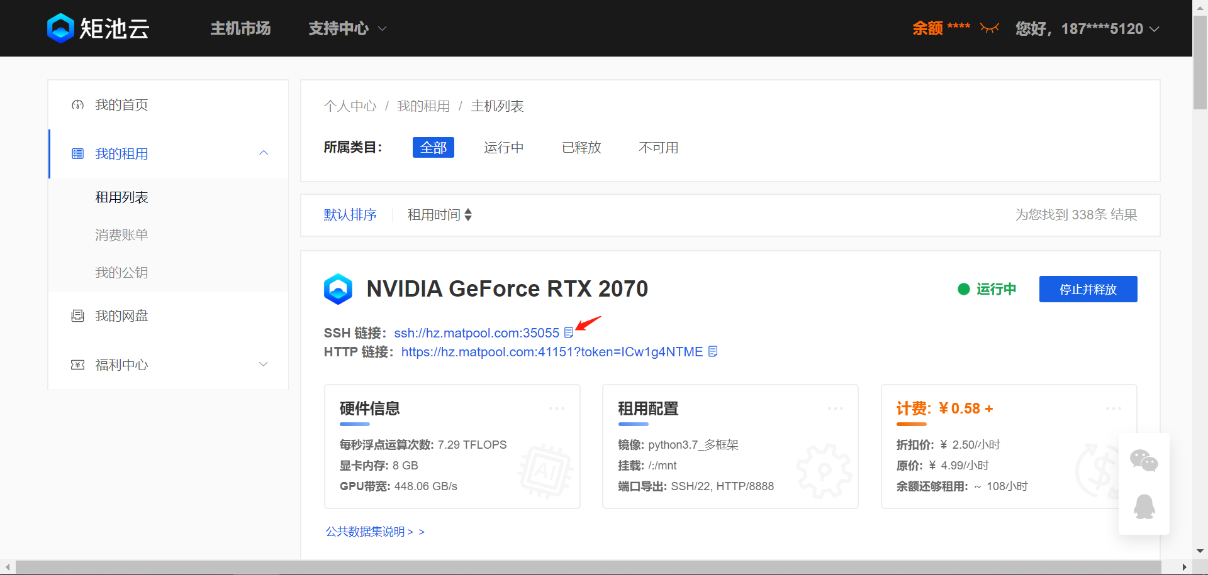Select 我的公钥 submenu item
The height and width of the screenshot is (575, 1208).
[121, 273]
